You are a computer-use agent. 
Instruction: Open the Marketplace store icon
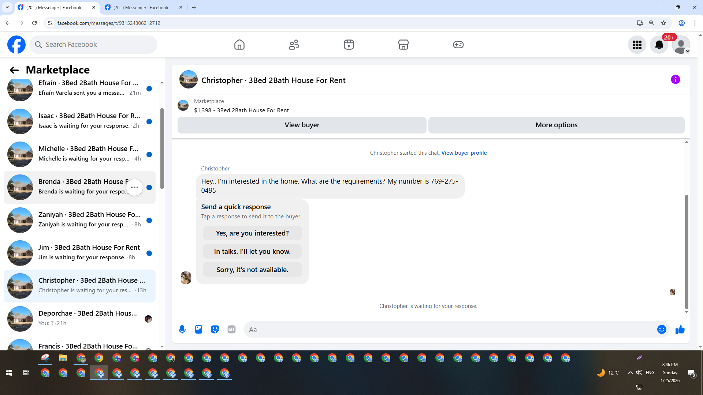403,45
